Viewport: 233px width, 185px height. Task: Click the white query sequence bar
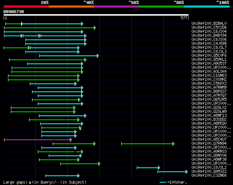[x=96, y=15]
